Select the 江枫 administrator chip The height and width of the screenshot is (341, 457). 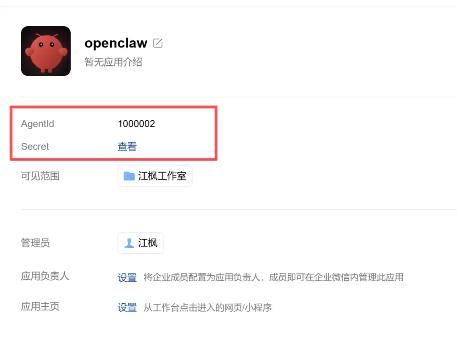pyautogui.click(x=140, y=243)
